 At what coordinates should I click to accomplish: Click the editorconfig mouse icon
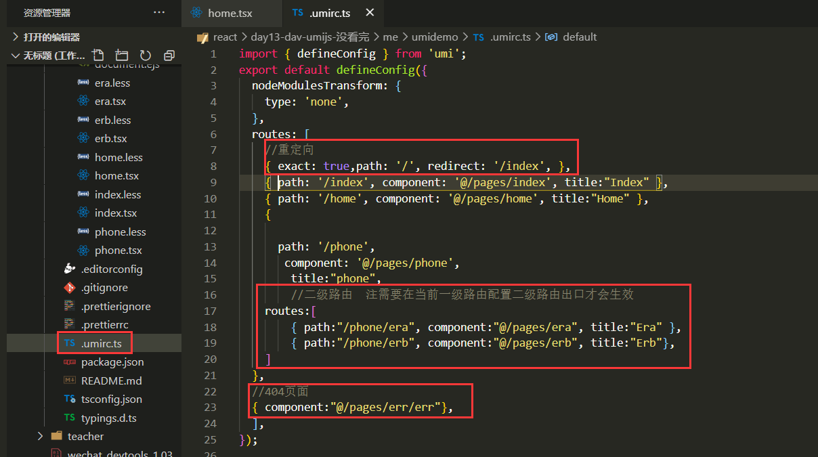tap(69, 269)
